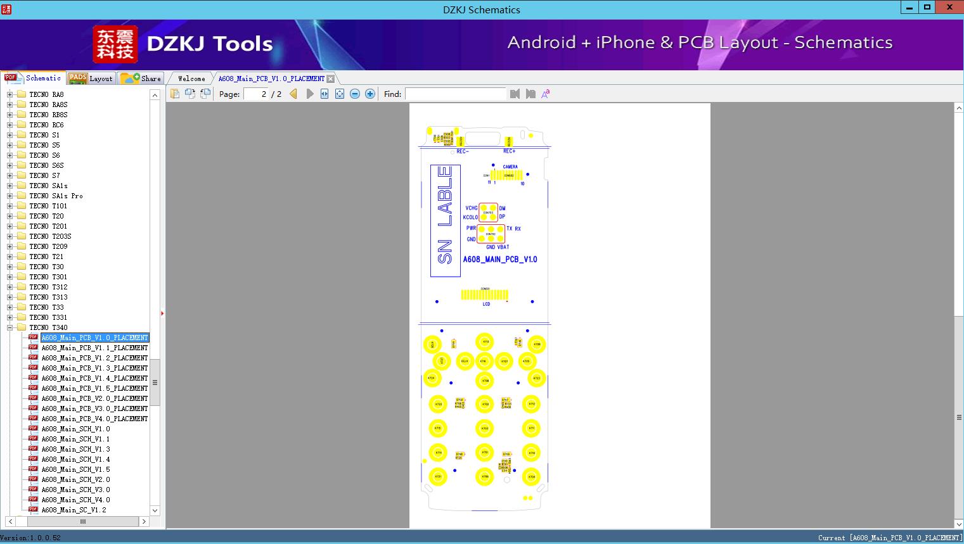964x544 pixels.
Task: Fit page to width icon
Action: (325, 94)
